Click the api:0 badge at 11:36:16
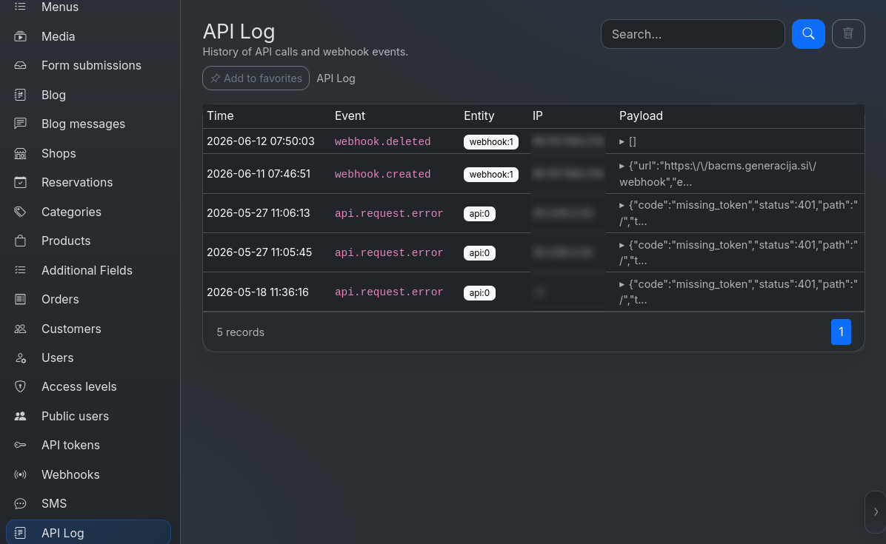The width and height of the screenshot is (886, 544). click(x=479, y=293)
